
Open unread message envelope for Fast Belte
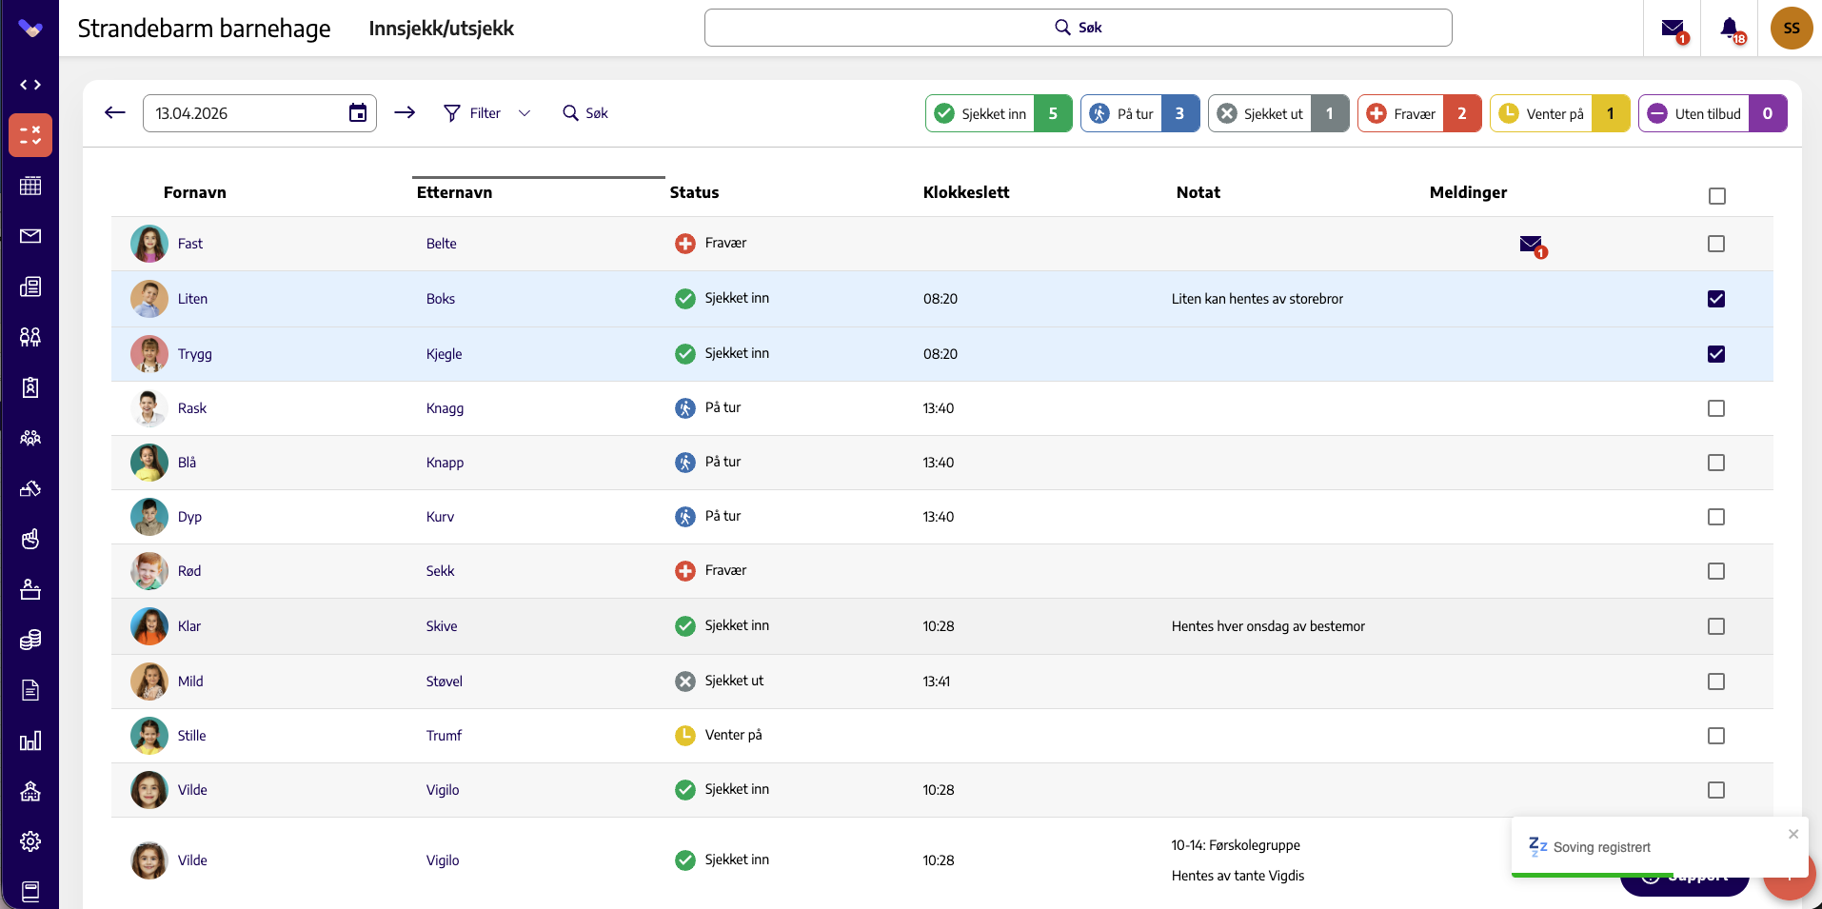tap(1533, 246)
